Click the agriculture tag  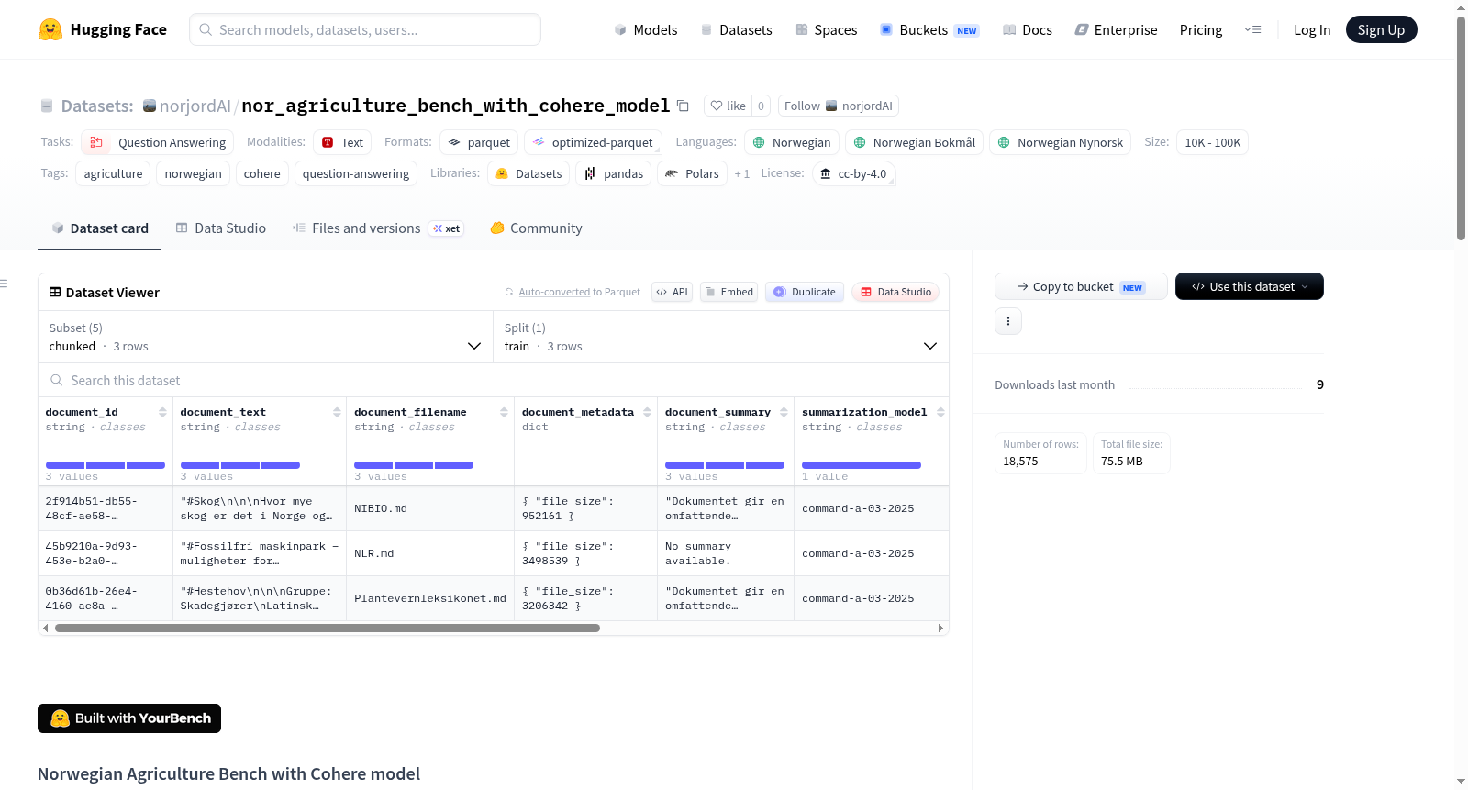click(114, 173)
